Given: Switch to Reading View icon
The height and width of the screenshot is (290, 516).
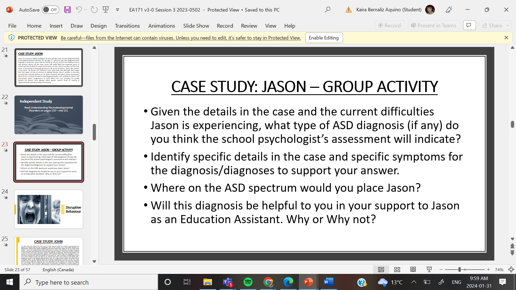Looking at the screenshot, I should click(x=413, y=270).
